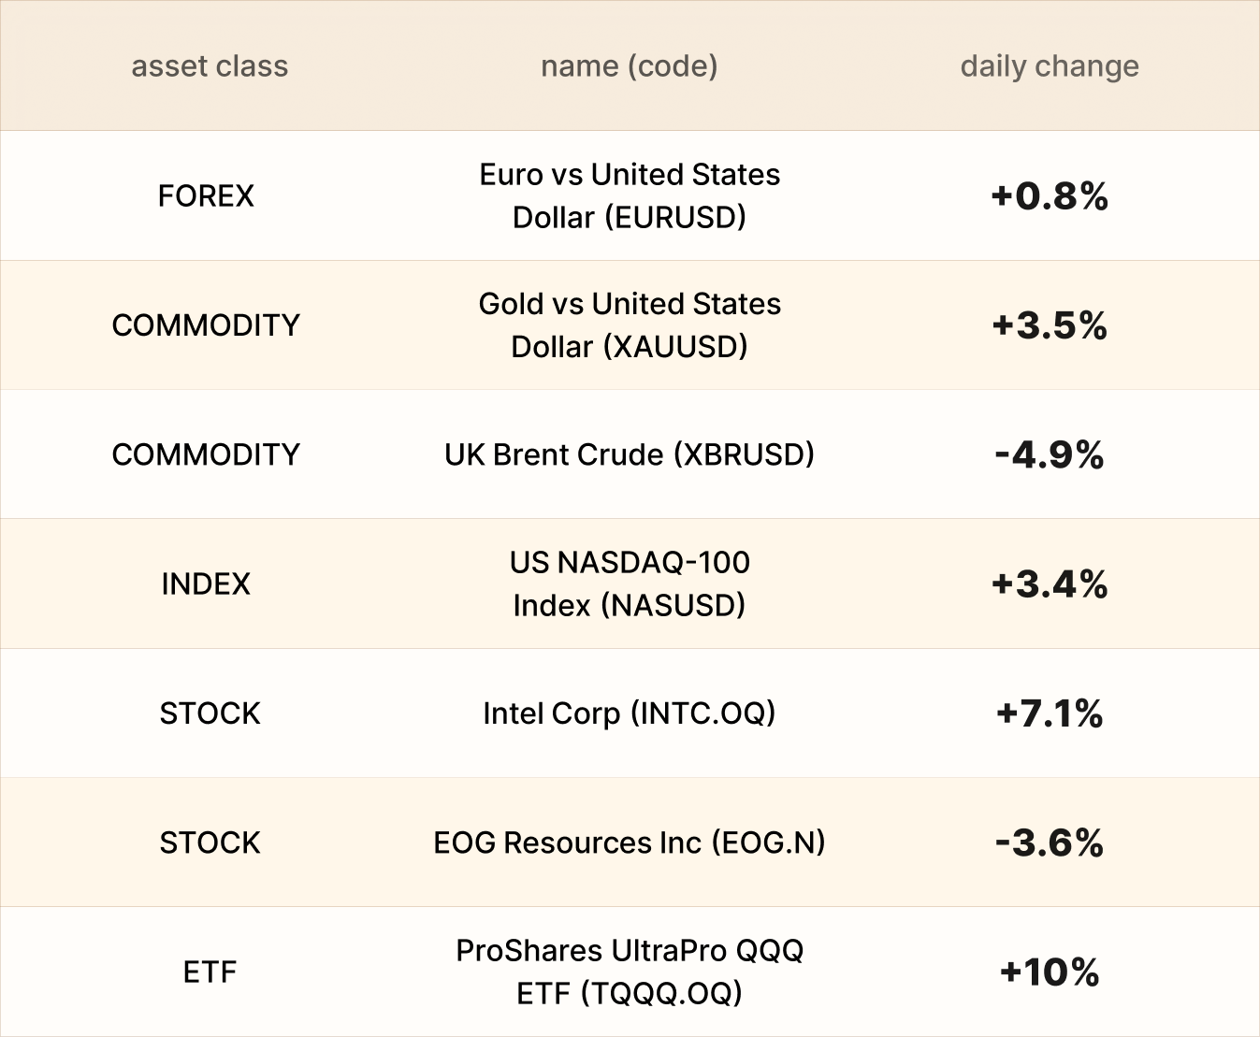Select the INDEX asset class cell
This screenshot has width=1260, height=1037.
[x=206, y=583]
